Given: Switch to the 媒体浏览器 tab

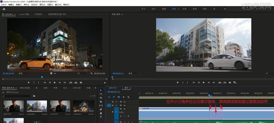Looking at the screenshot, I should tap(25, 88).
